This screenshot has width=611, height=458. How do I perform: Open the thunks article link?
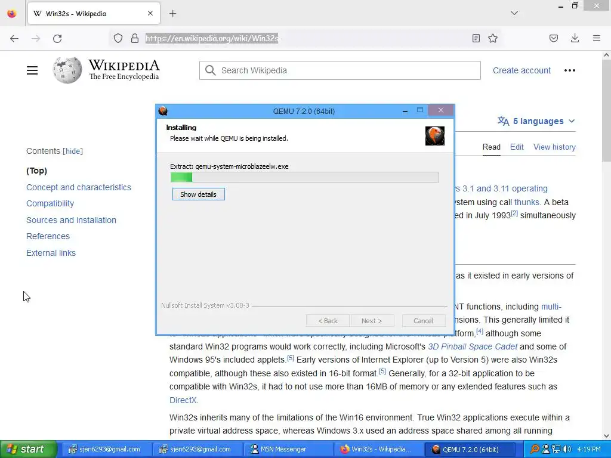point(527,202)
